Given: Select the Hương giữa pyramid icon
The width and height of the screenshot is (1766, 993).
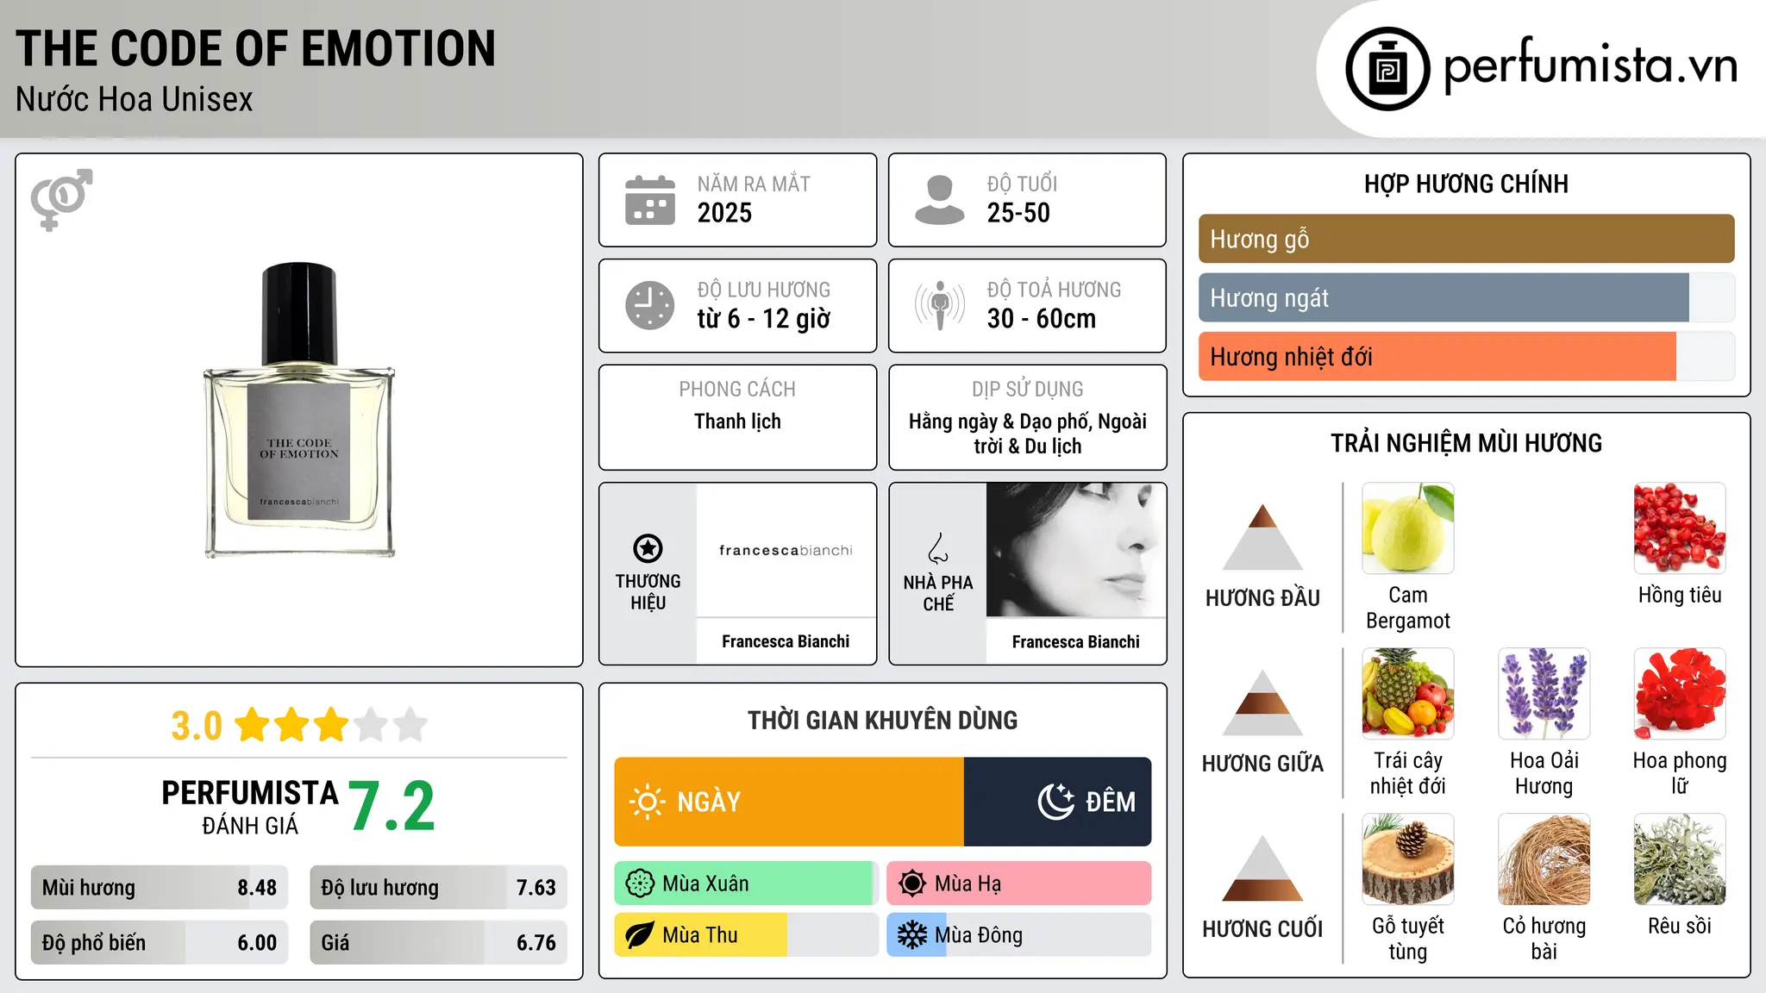Looking at the screenshot, I should coord(1263,703).
